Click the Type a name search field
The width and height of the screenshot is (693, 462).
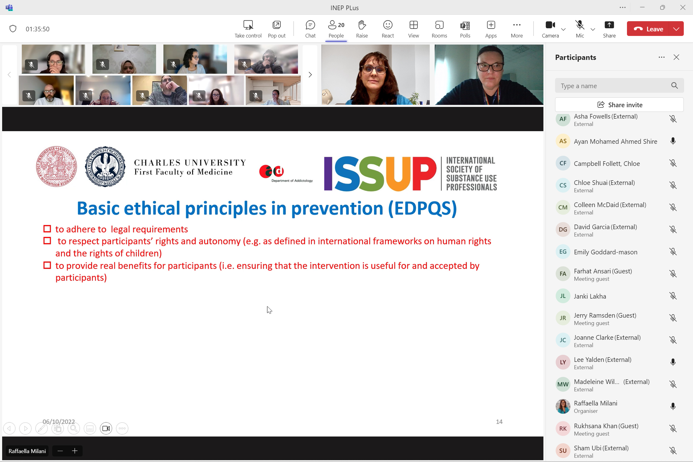(x=613, y=86)
